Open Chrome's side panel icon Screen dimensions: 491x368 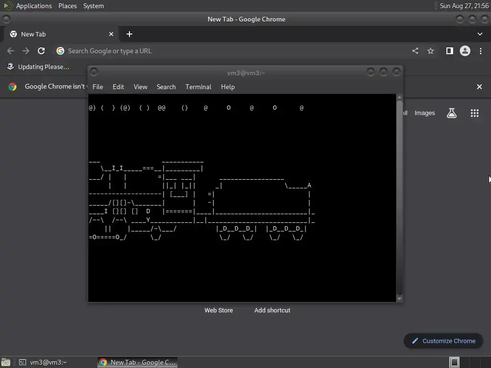pyautogui.click(x=450, y=51)
